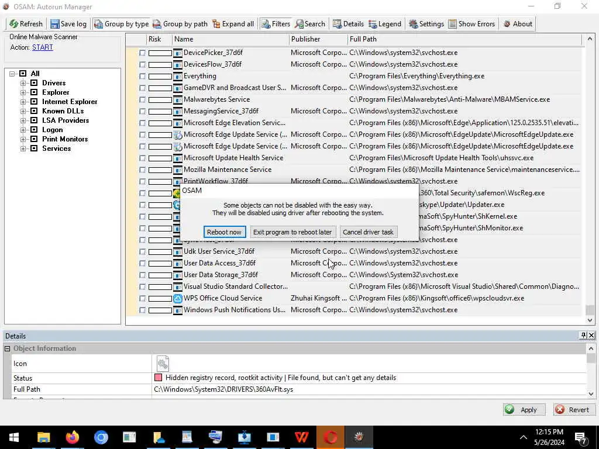599x449 pixels.
Task: Click Cancel driver task
Action: pyautogui.click(x=368, y=232)
